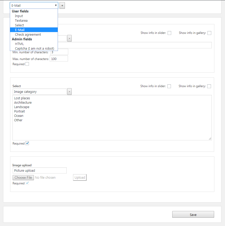Click the Upload button
This screenshot has width=225, height=226.
[x=80, y=177]
